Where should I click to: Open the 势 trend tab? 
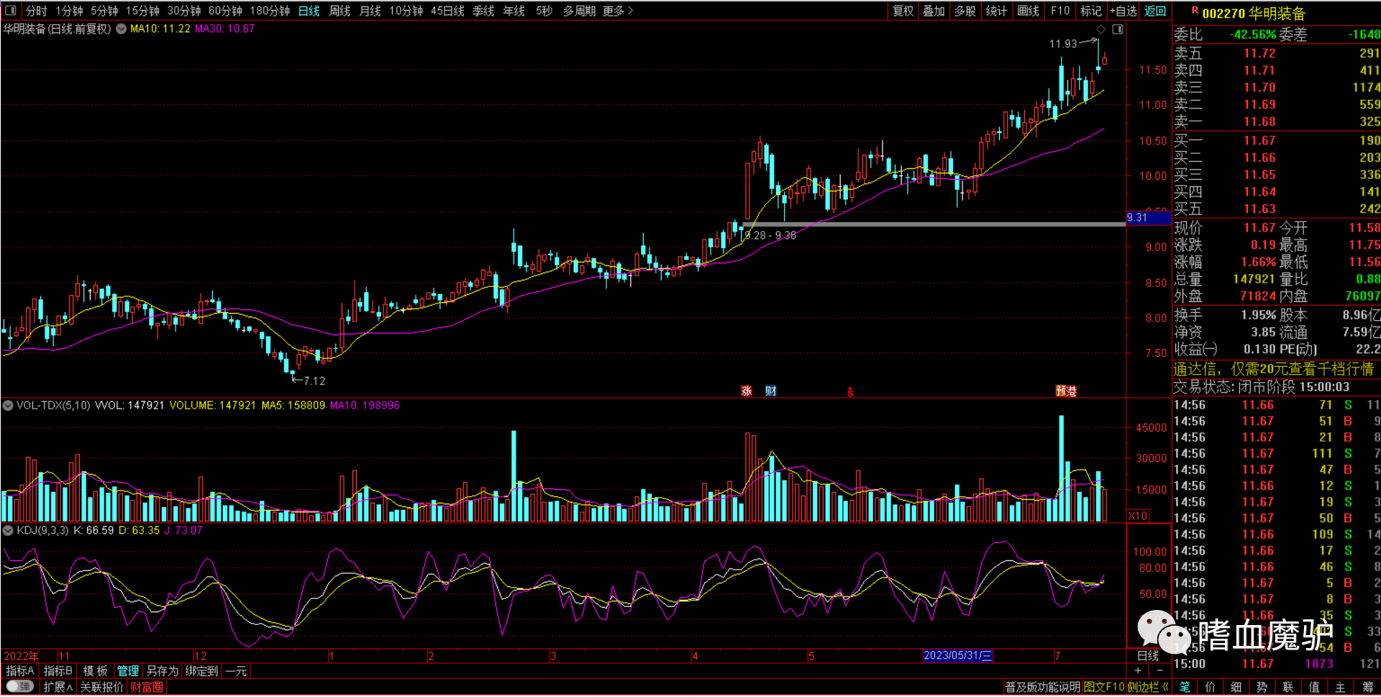pos(1262,687)
